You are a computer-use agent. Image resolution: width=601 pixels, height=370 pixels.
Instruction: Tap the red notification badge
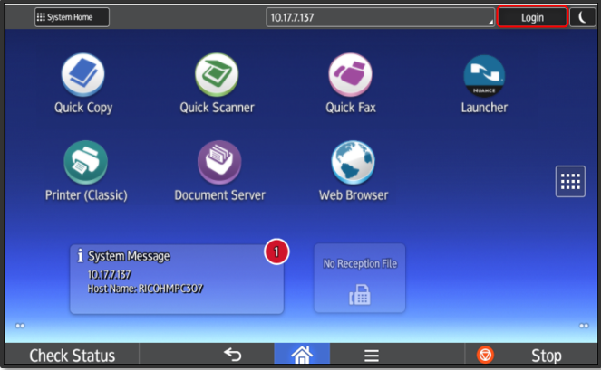276,251
